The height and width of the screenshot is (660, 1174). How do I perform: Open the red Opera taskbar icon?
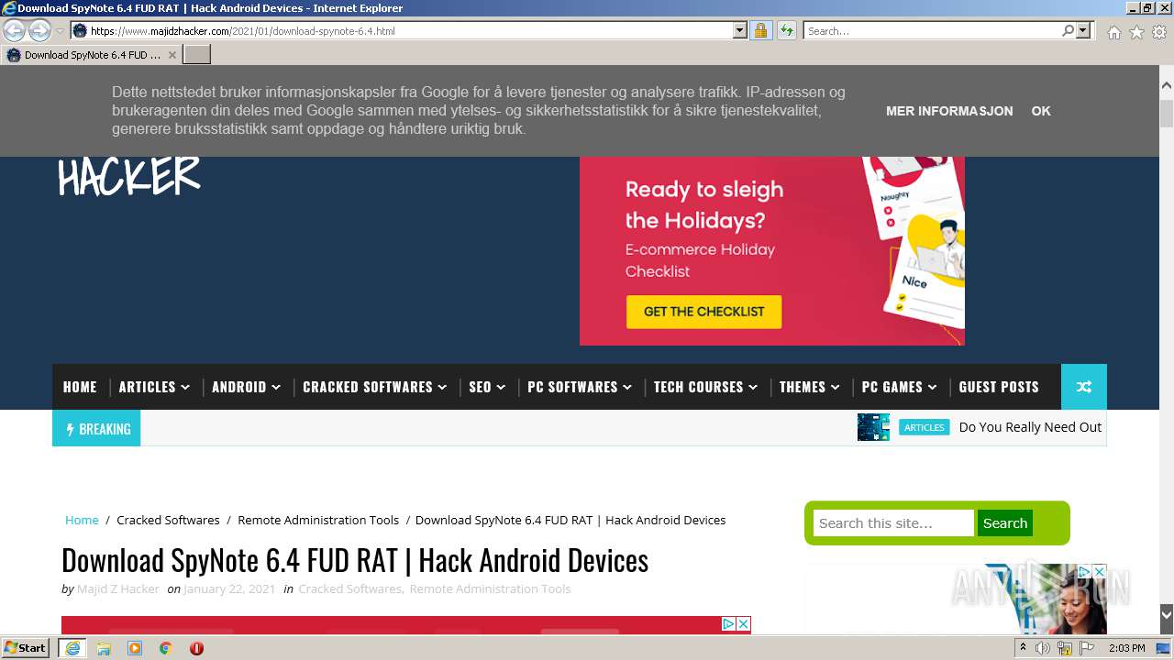tap(196, 648)
